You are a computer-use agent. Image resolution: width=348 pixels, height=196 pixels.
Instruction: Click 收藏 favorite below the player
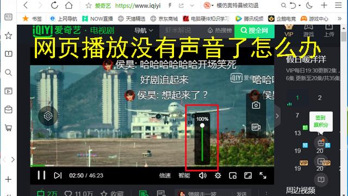point(112,193)
